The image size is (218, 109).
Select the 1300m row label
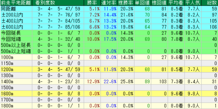7,76
